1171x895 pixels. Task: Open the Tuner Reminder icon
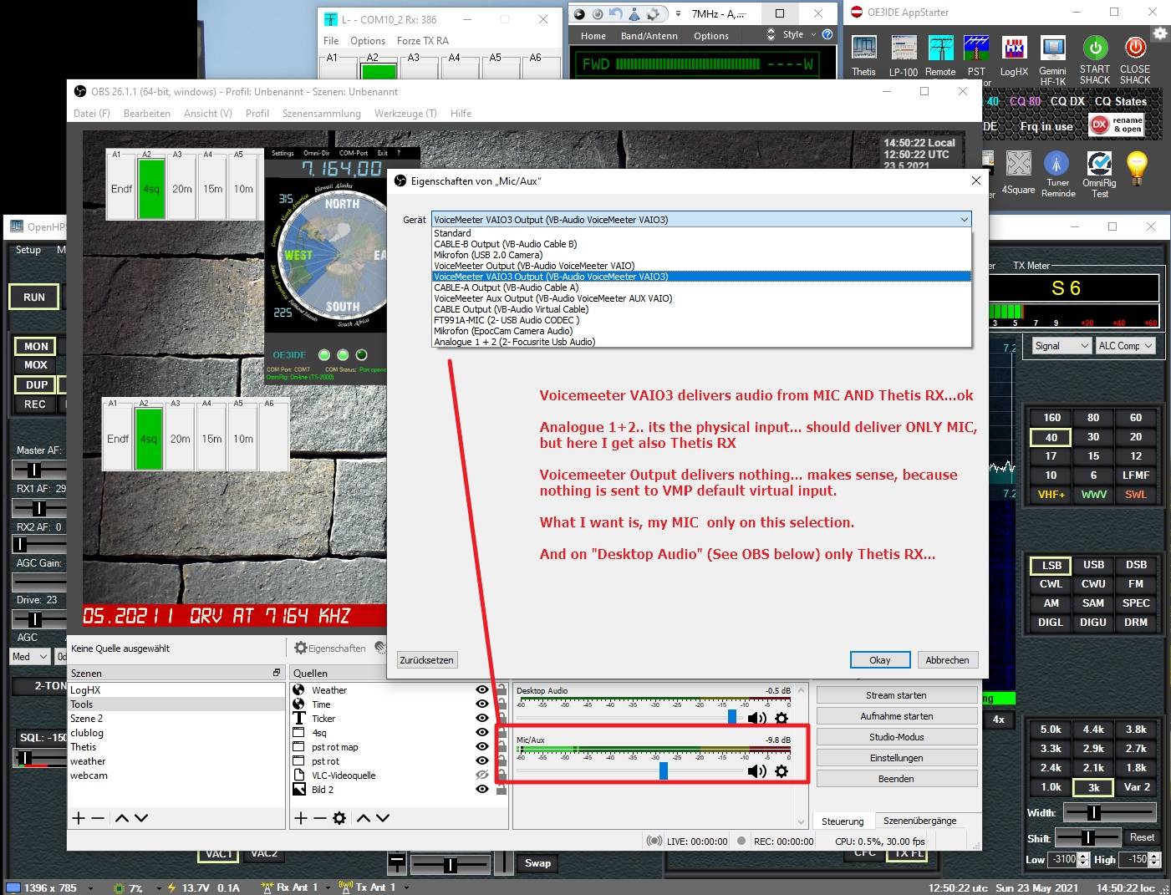(1057, 163)
